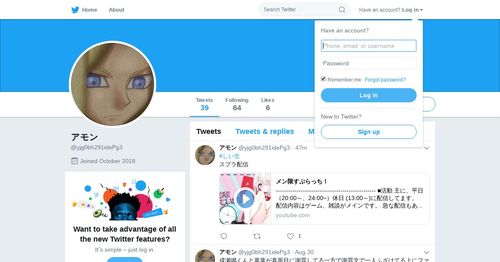Click the blue Log in button
This screenshot has width=500, height=262.
369,95
